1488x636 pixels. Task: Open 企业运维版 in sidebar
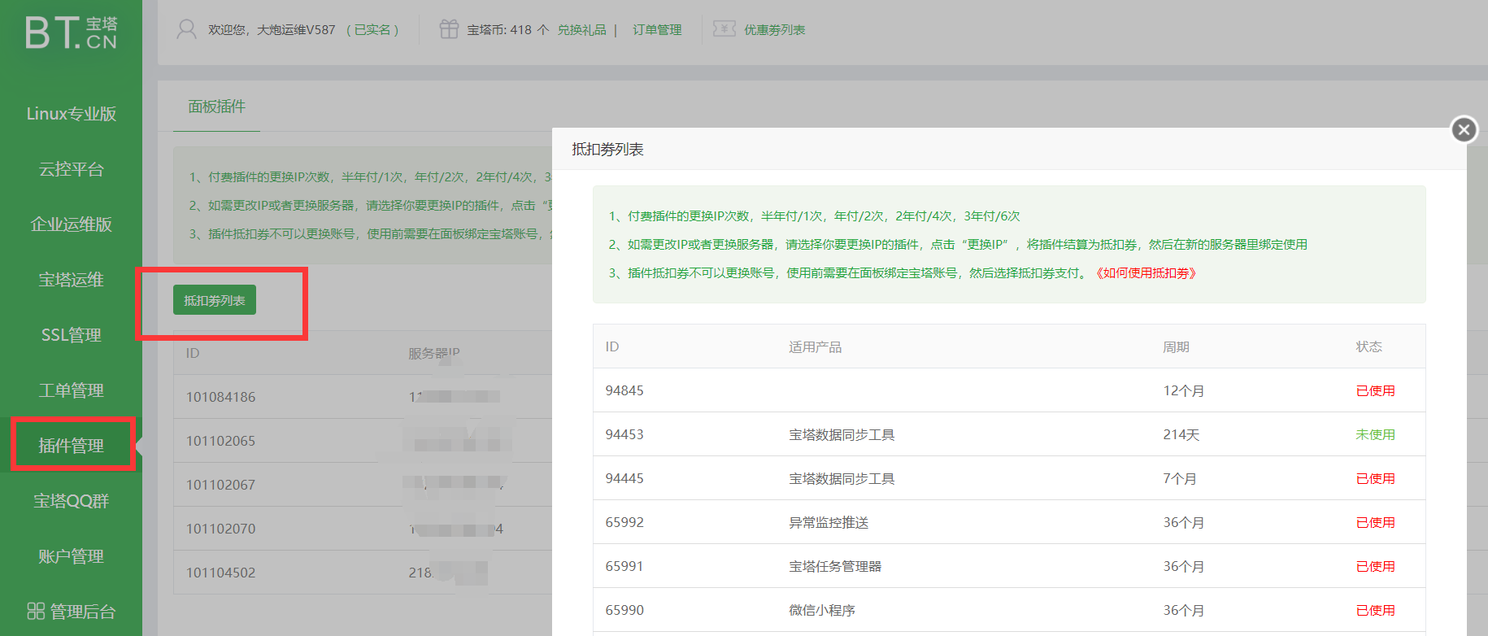pos(72,224)
